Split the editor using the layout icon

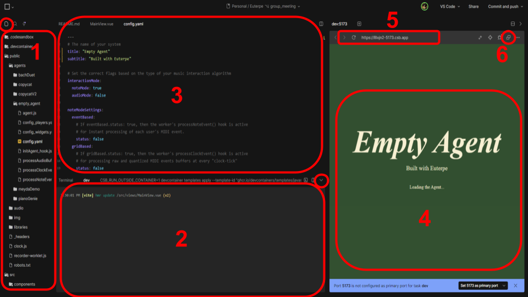[x=321, y=24]
